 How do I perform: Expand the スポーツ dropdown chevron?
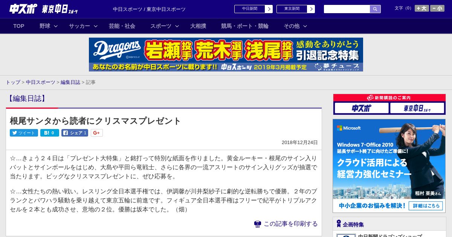point(177,26)
